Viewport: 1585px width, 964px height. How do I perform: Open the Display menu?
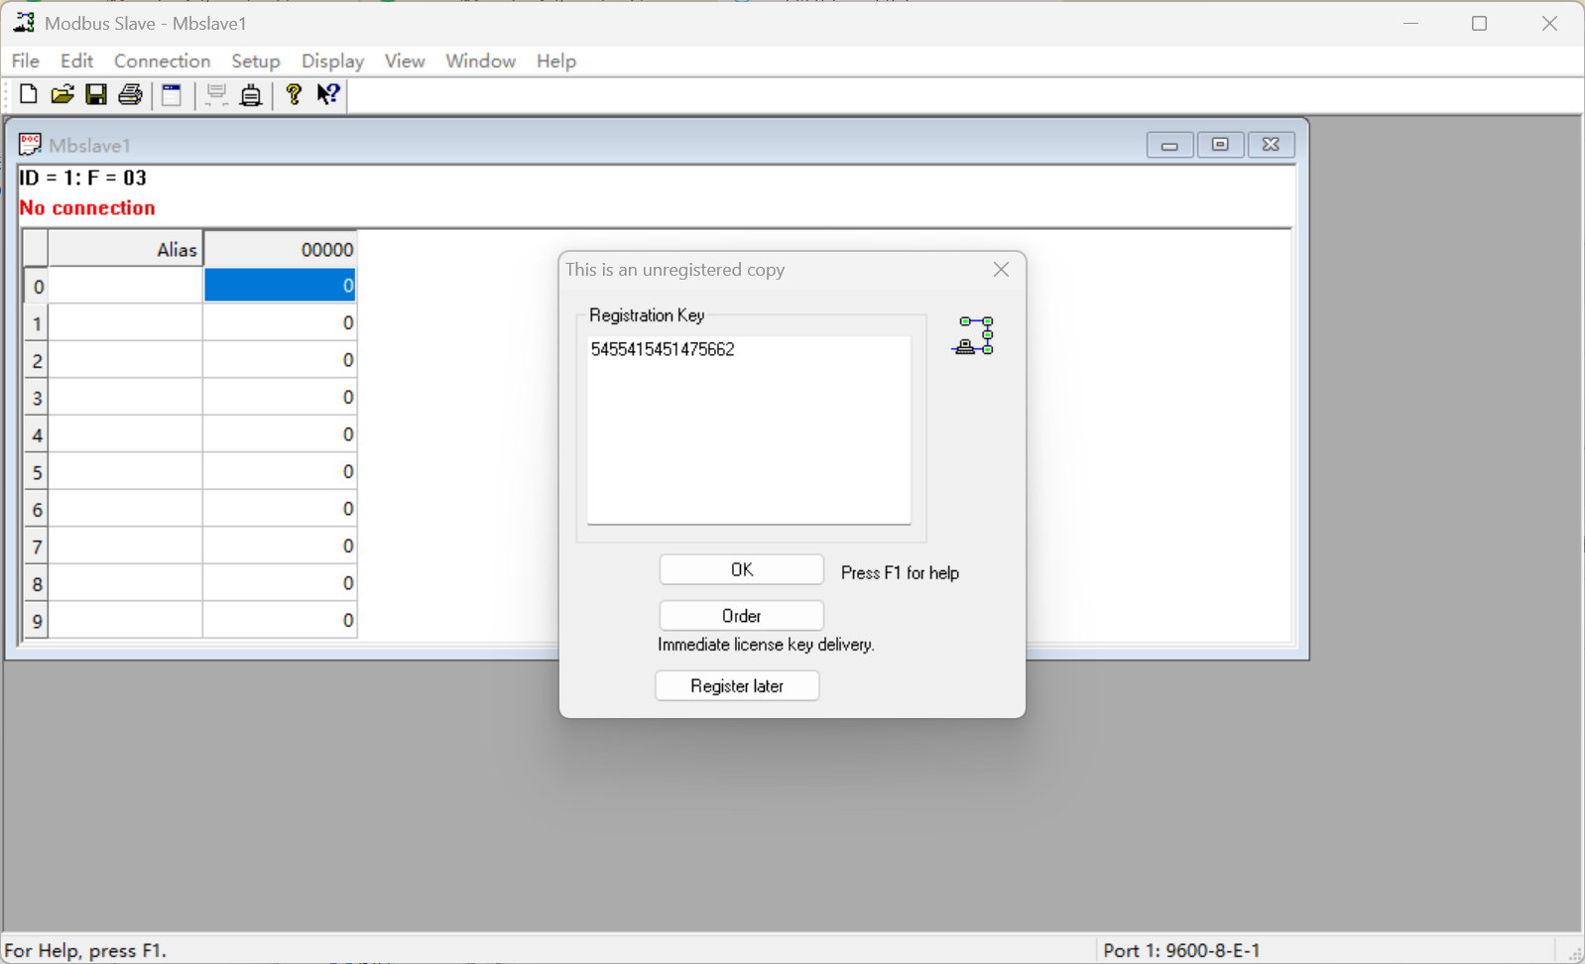pos(332,61)
